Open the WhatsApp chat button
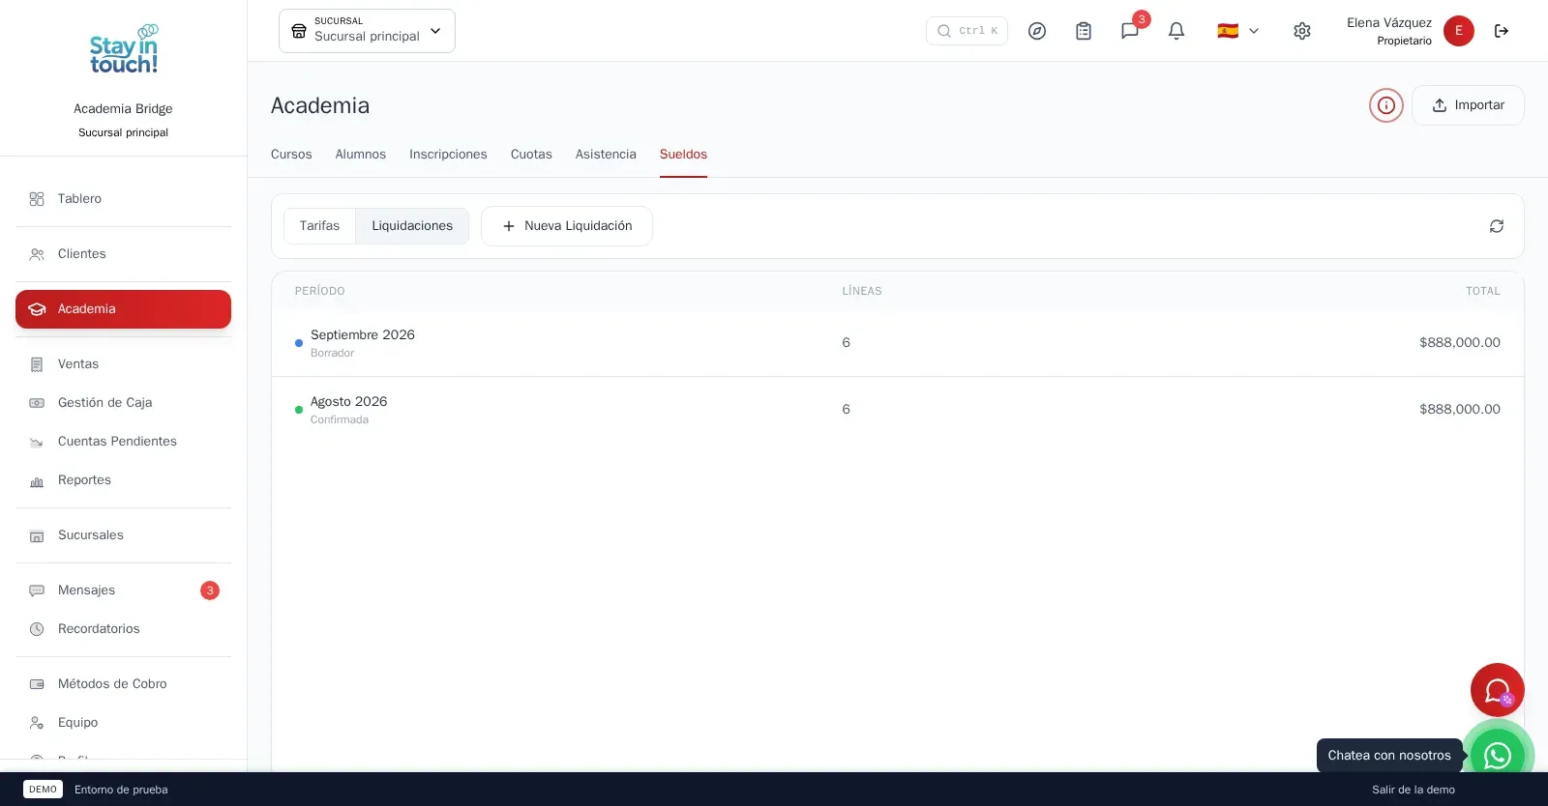1548x806 pixels. (1498, 755)
